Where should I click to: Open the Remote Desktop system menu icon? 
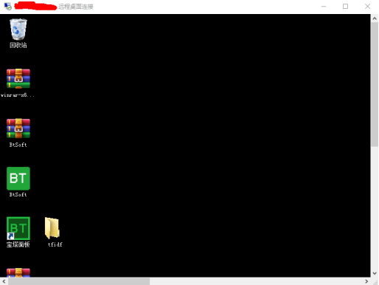pyautogui.click(x=8, y=7)
